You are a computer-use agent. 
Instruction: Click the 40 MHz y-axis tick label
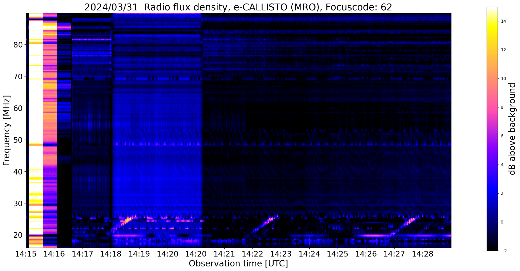pyautogui.click(x=18, y=172)
